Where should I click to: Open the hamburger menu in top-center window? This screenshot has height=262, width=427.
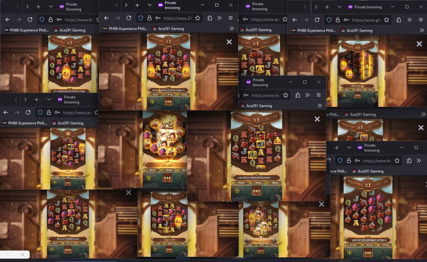[231, 18]
